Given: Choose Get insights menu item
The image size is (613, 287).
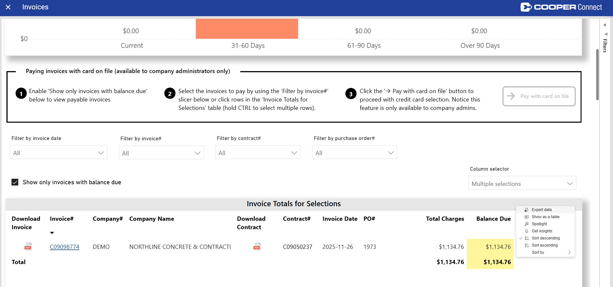Looking at the screenshot, I should click(545, 231).
